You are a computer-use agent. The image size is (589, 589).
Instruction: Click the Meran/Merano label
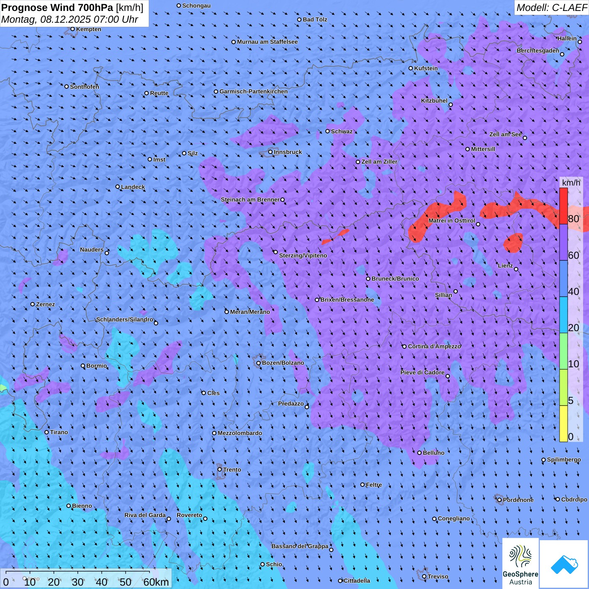pos(250,312)
